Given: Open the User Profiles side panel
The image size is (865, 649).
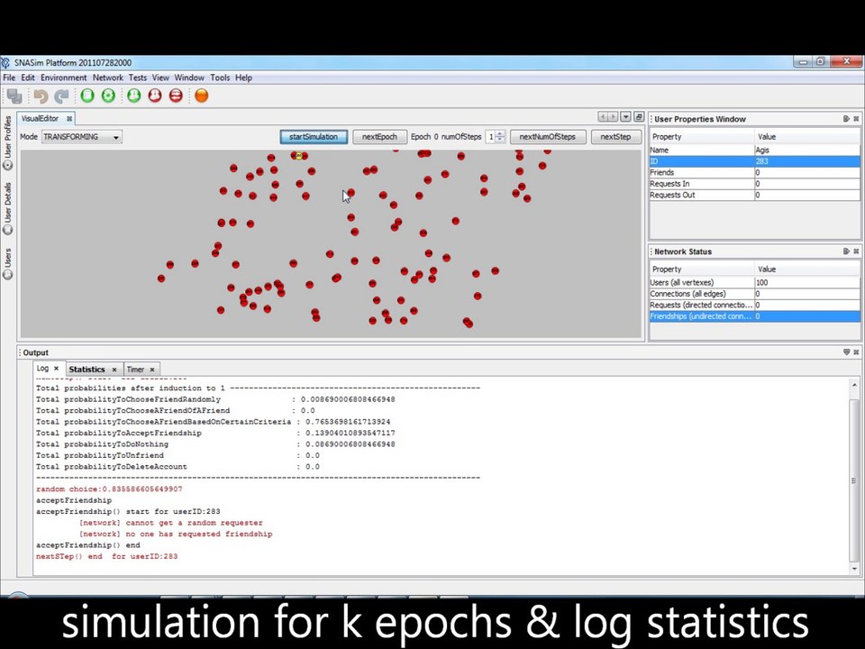Looking at the screenshot, I should coord(8,143).
